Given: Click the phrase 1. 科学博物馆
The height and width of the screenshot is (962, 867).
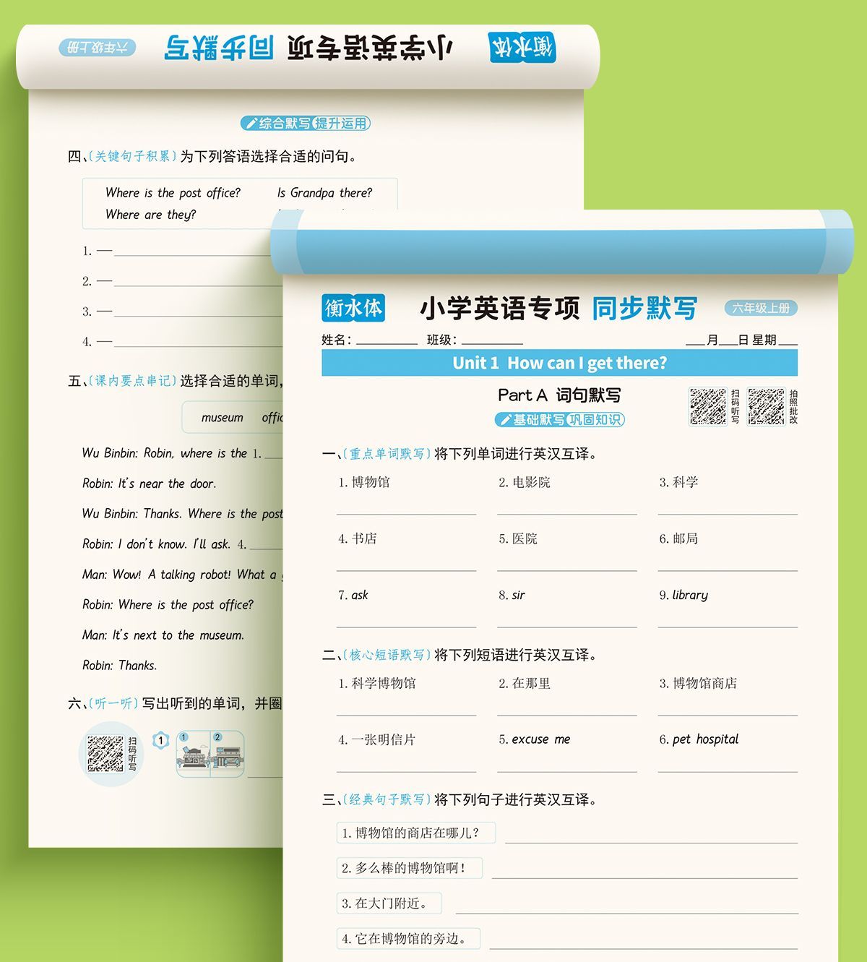Looking at the screenshot, I should (x=376, y=683).
